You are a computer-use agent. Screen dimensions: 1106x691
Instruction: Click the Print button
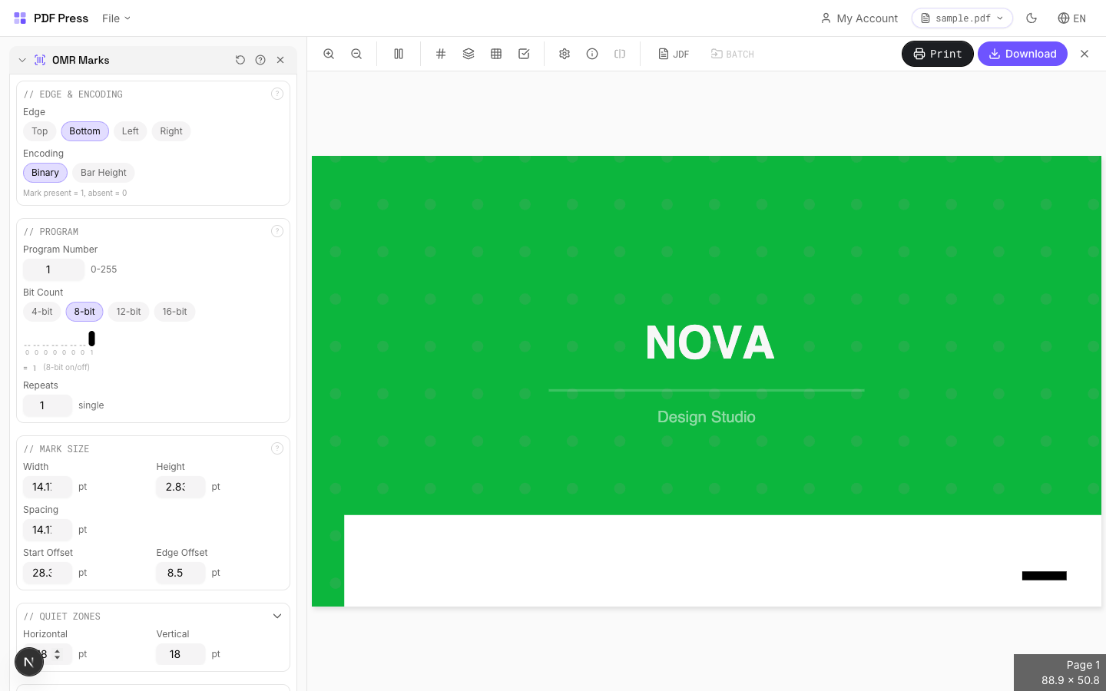(x=937, y=54)
